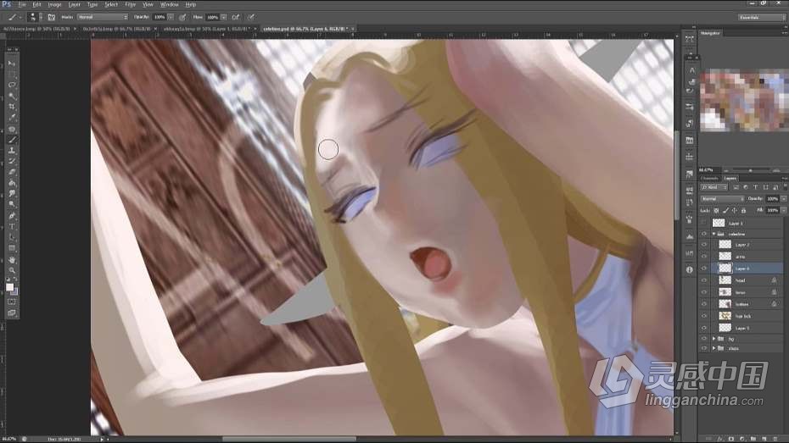Open the workspace Essentials dropdown
The image size is (789, 443).
point(761,17)
